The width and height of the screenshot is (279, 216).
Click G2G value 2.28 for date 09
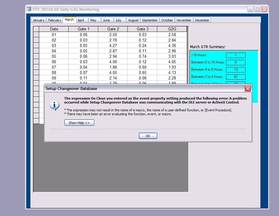172,78
